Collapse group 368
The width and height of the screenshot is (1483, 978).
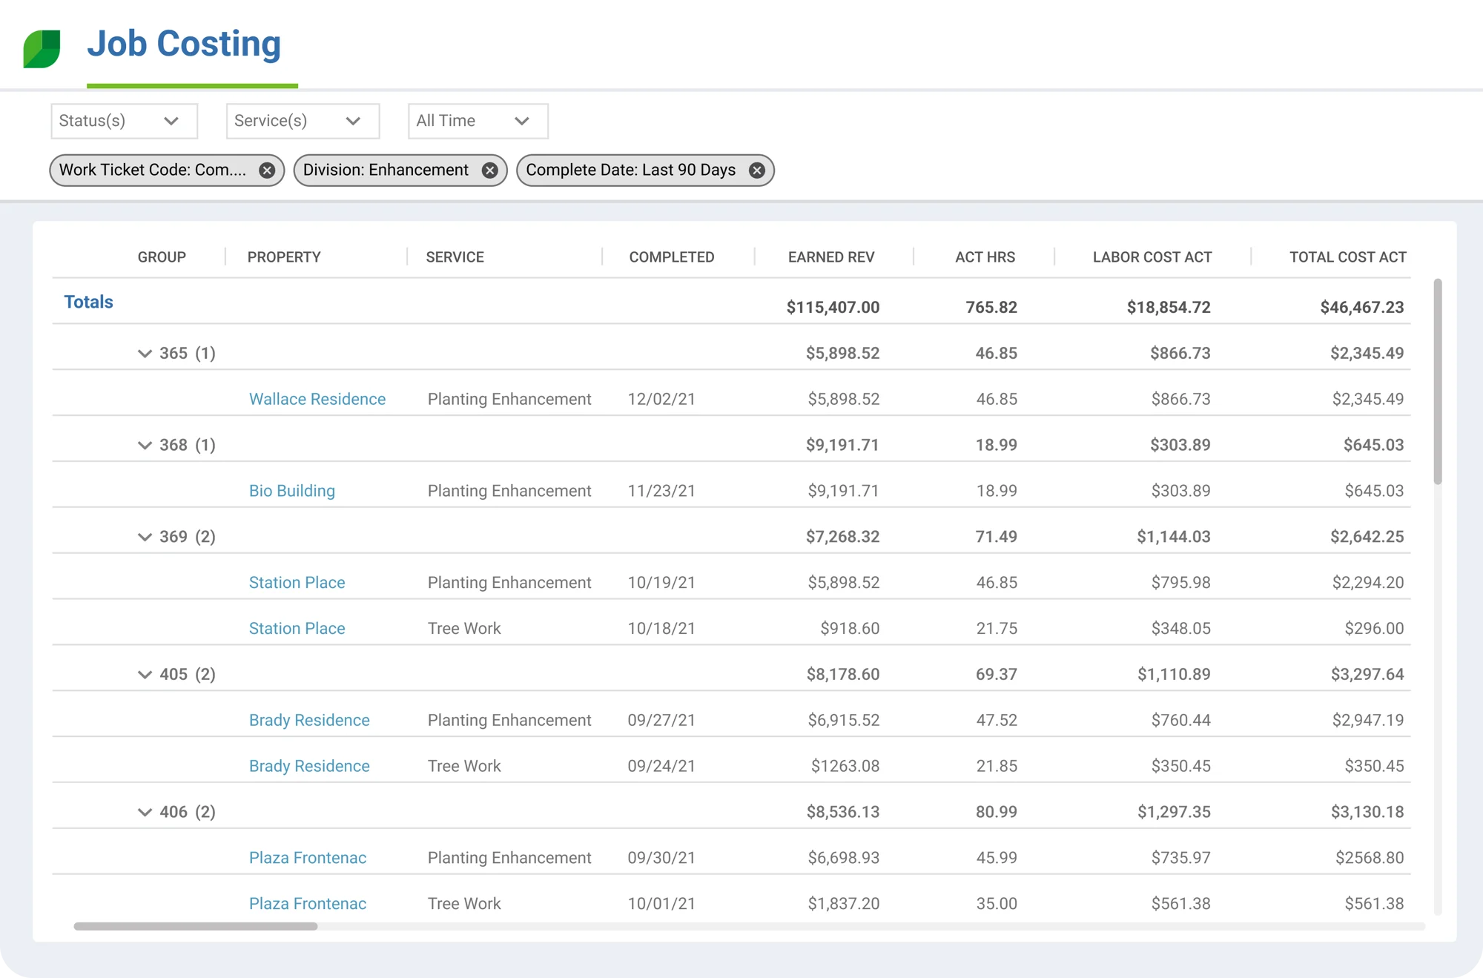click(145, 445)
